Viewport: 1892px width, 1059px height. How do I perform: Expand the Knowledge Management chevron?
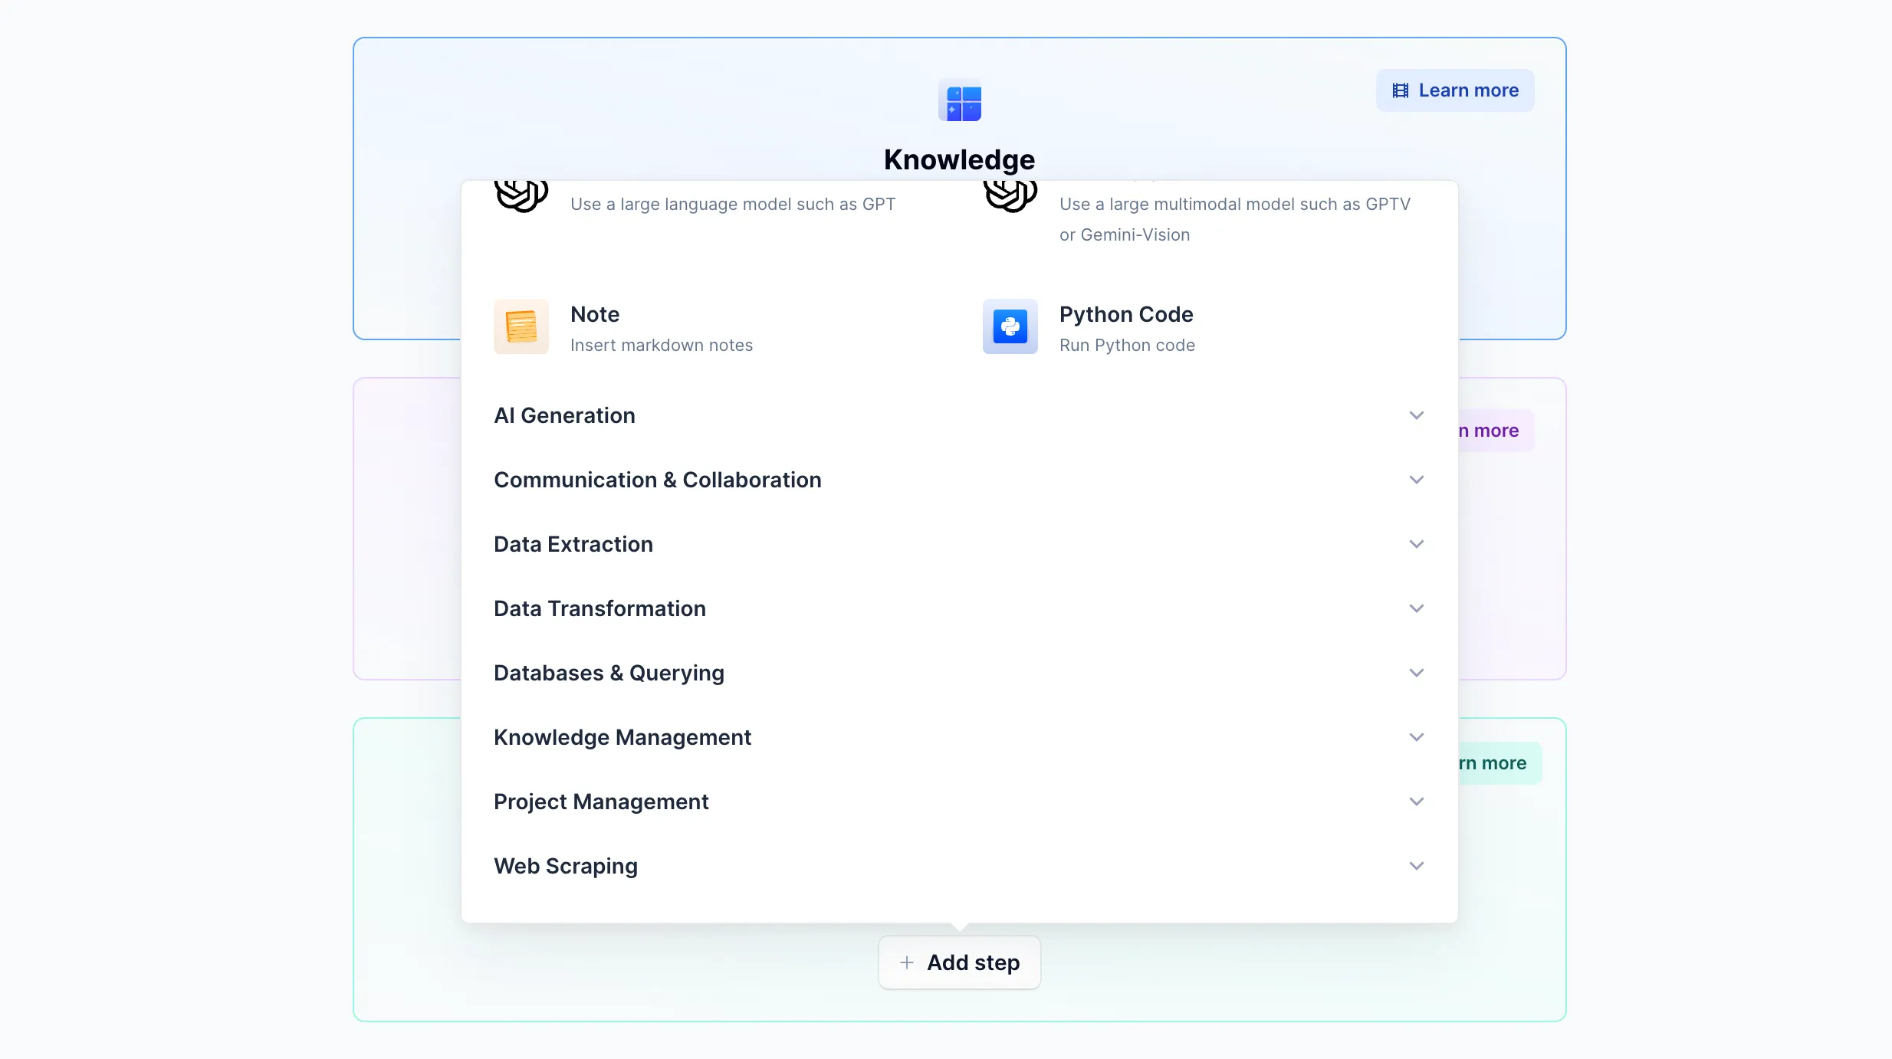pyautogui.click(x=1416, y=737)
